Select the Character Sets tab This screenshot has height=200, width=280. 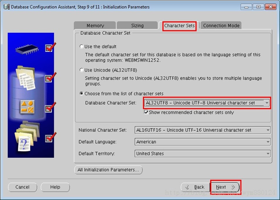tap(179, 26)
